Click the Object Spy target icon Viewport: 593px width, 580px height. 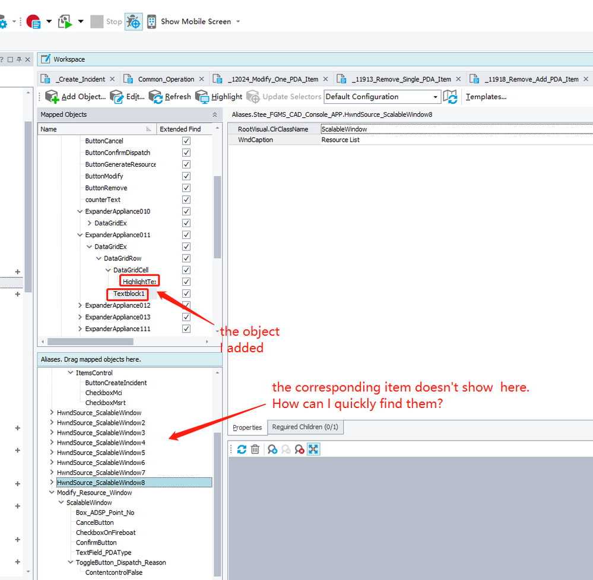(x=134, y=21)
